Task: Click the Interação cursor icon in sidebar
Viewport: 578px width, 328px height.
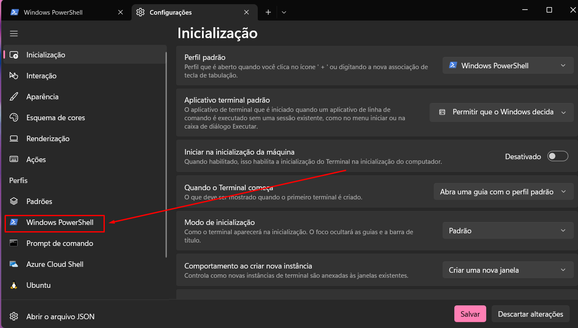Action: (14, 76)
